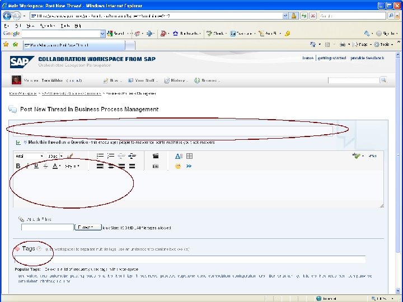The width and height of the screenshot is (403, 302).
Task: Open the Favorites menu
Action: [48, 26]
